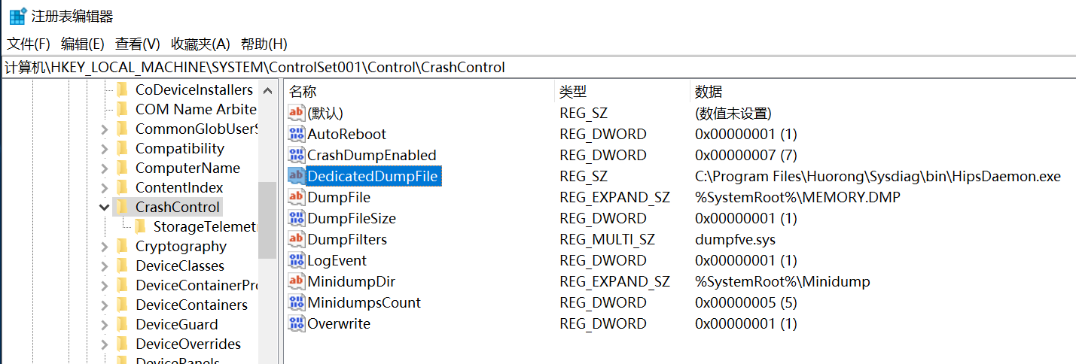Screen dimensions: 1076x364
Task: Open the 查看(V) view menu
Action: pos(138,44)
